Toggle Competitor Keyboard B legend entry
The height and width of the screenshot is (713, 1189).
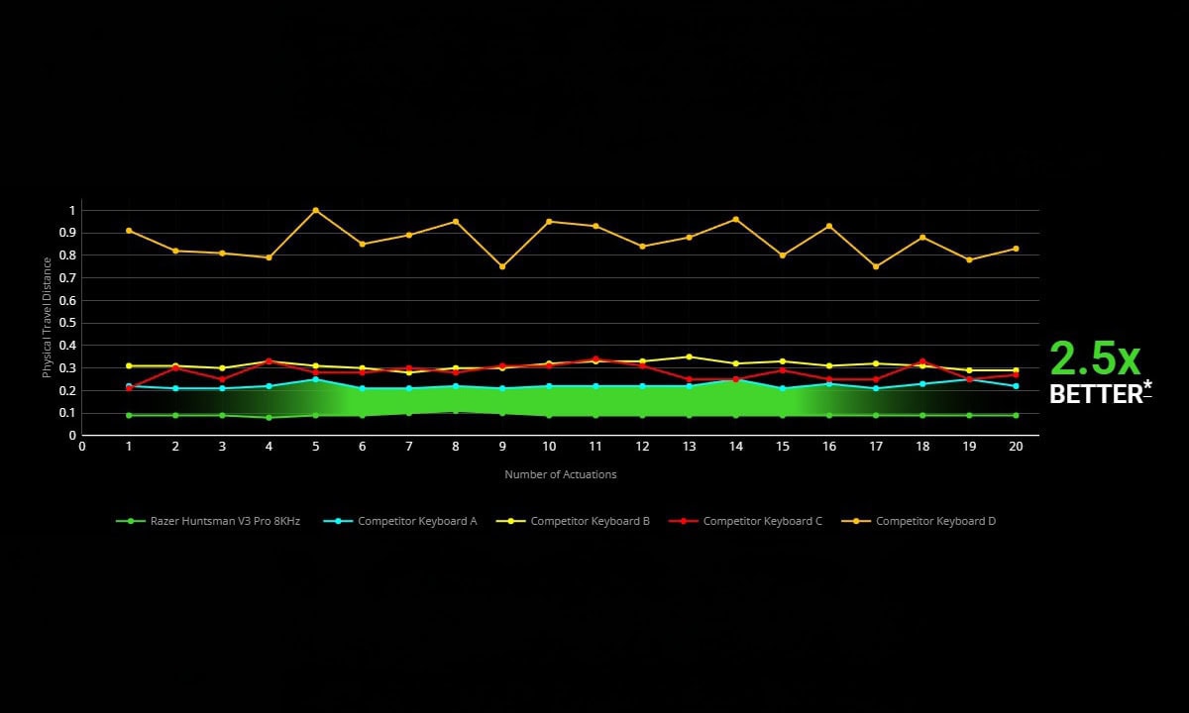(x=573, y=521)
